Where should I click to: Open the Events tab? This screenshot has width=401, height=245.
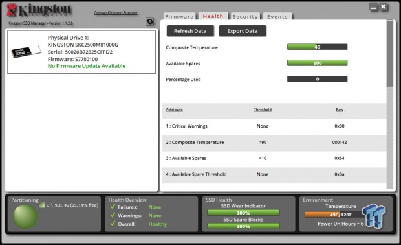[277, 16]
